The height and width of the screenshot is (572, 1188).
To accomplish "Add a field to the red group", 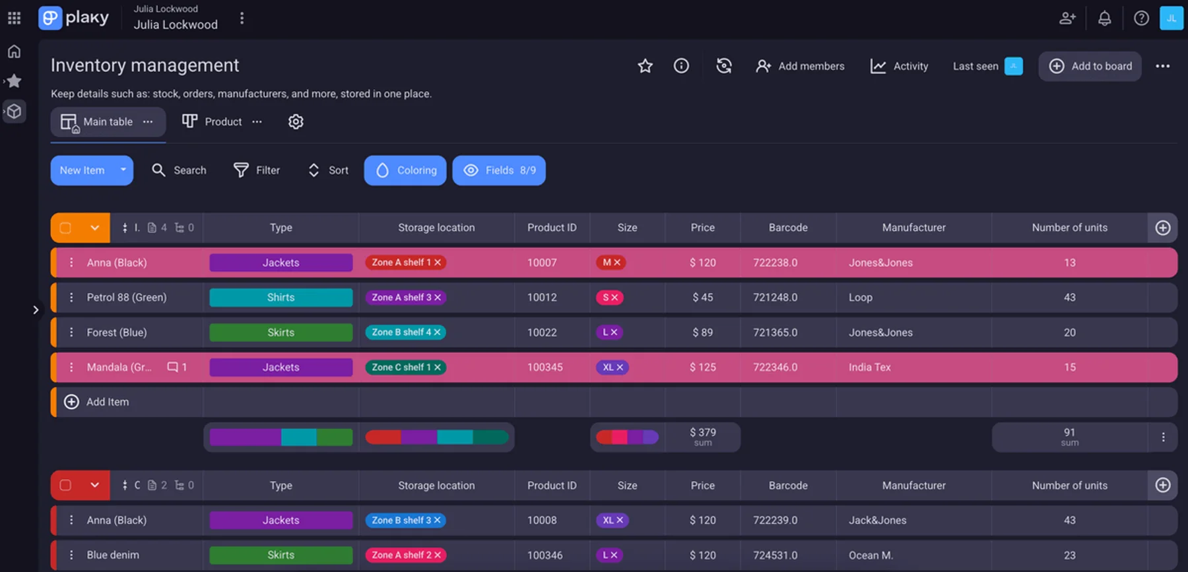I will coord(1163,486).
